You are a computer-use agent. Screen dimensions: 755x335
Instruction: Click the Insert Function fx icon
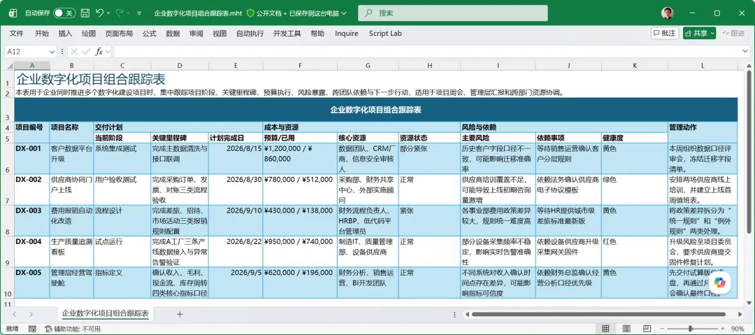tap(99, 52)
